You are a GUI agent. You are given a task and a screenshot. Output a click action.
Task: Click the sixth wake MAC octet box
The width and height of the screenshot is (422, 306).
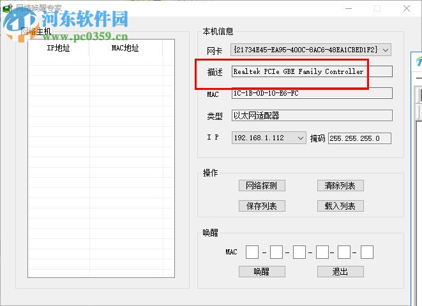[x=367, y=252]
